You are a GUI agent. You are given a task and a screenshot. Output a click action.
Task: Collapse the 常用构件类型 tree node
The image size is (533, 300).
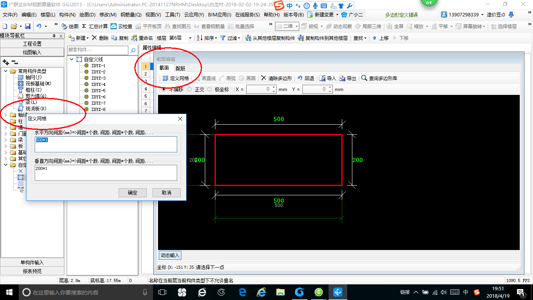tap(6, 71)
